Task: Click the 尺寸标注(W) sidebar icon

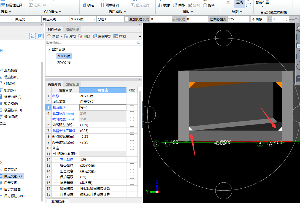Action: click(x=1, y=196)
